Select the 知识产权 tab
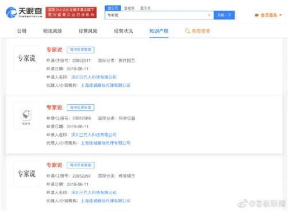This screenshot has height=223, width=292. coord(159,31)
